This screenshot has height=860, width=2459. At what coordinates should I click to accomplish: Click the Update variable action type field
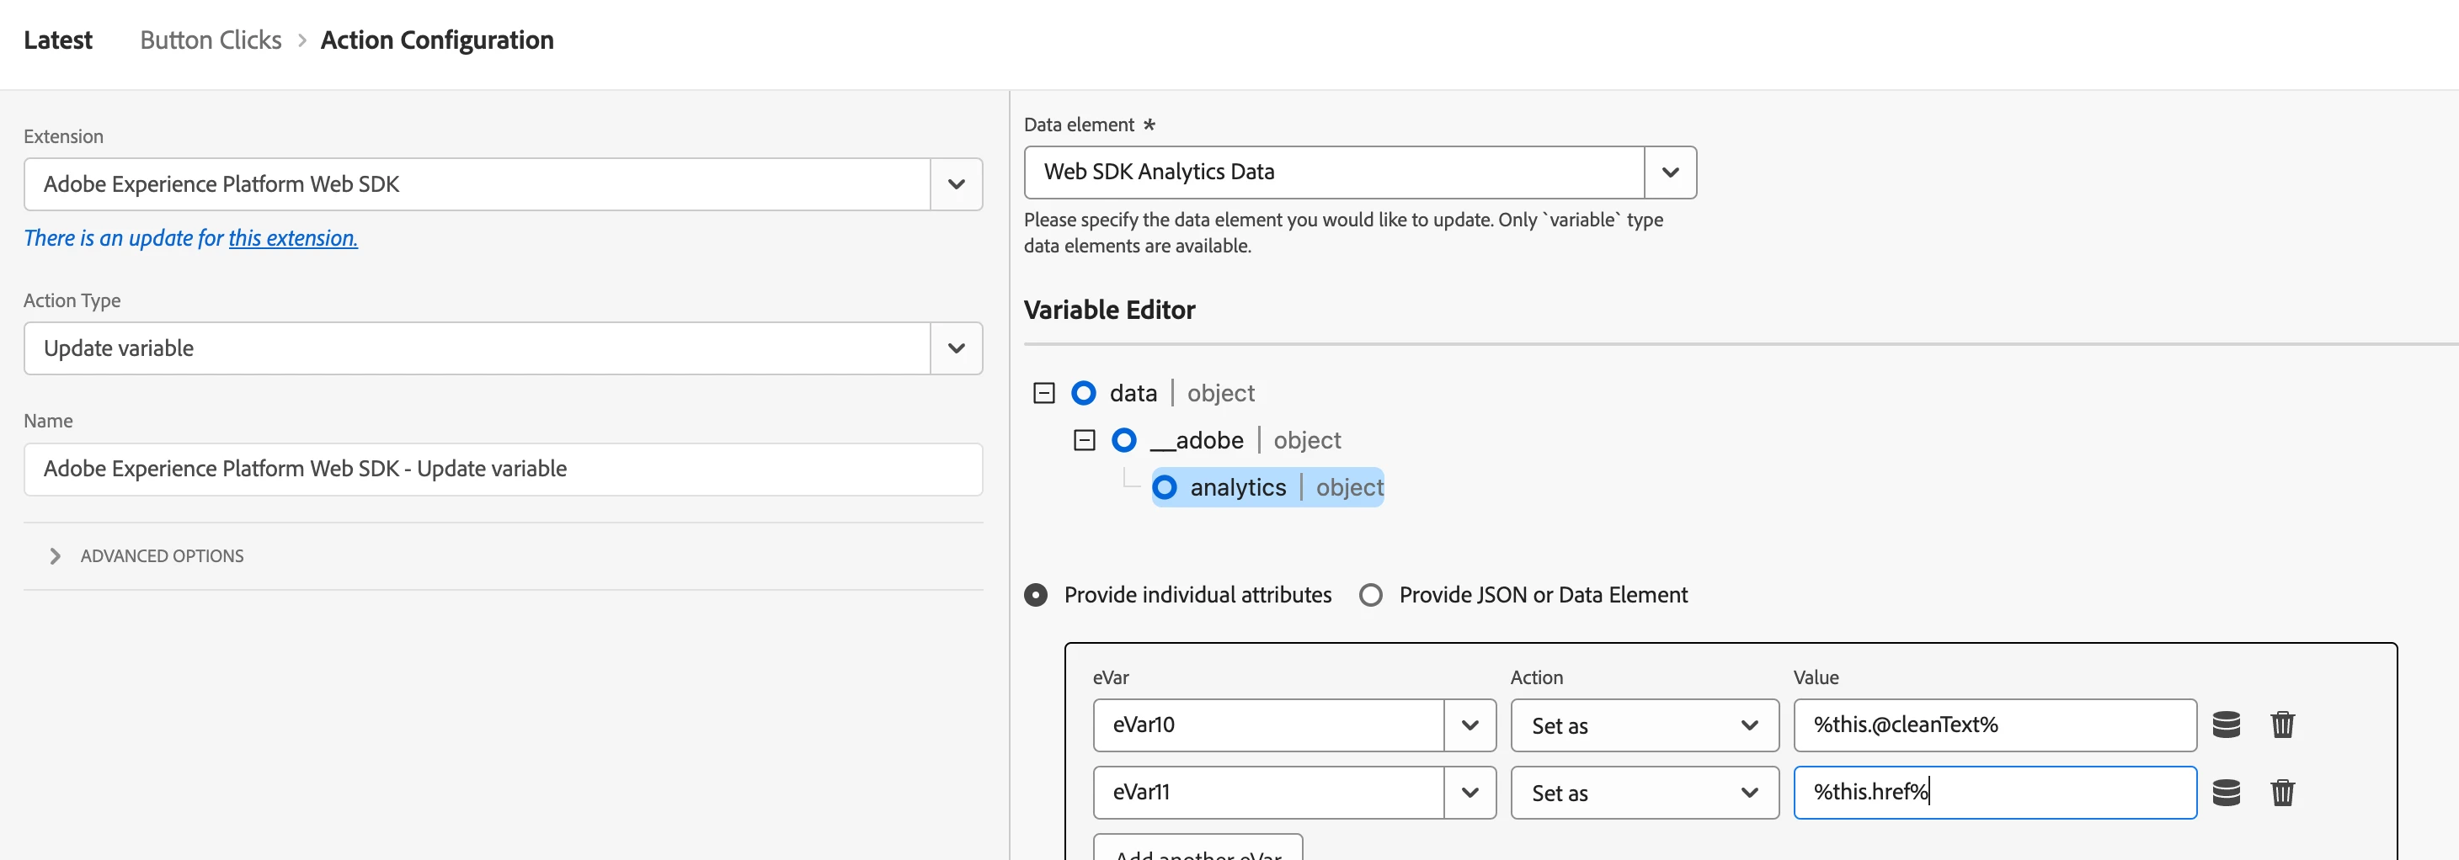477,348
